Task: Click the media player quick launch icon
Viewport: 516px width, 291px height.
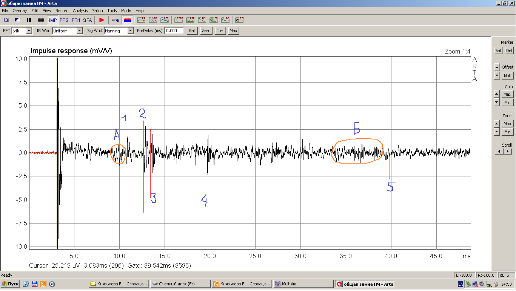Action: 52,284
